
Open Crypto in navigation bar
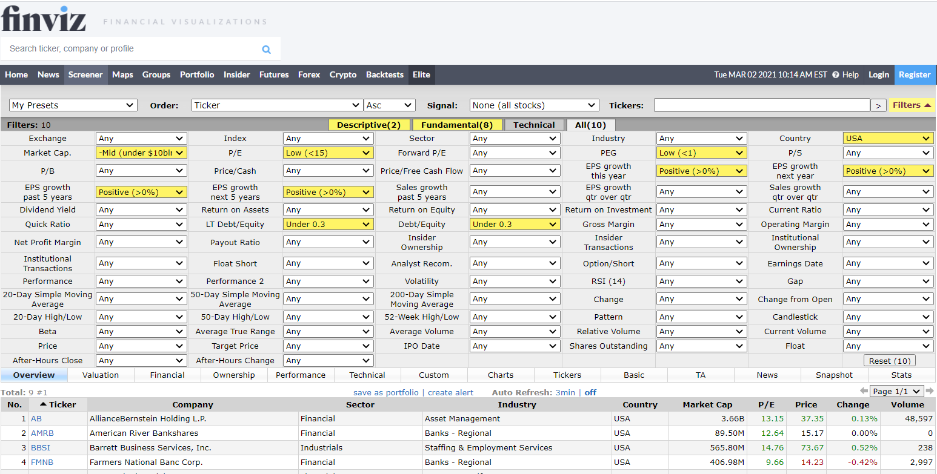(343, 75)
